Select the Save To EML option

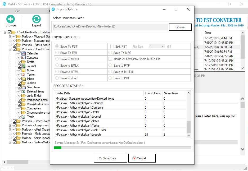pos(57,53)
